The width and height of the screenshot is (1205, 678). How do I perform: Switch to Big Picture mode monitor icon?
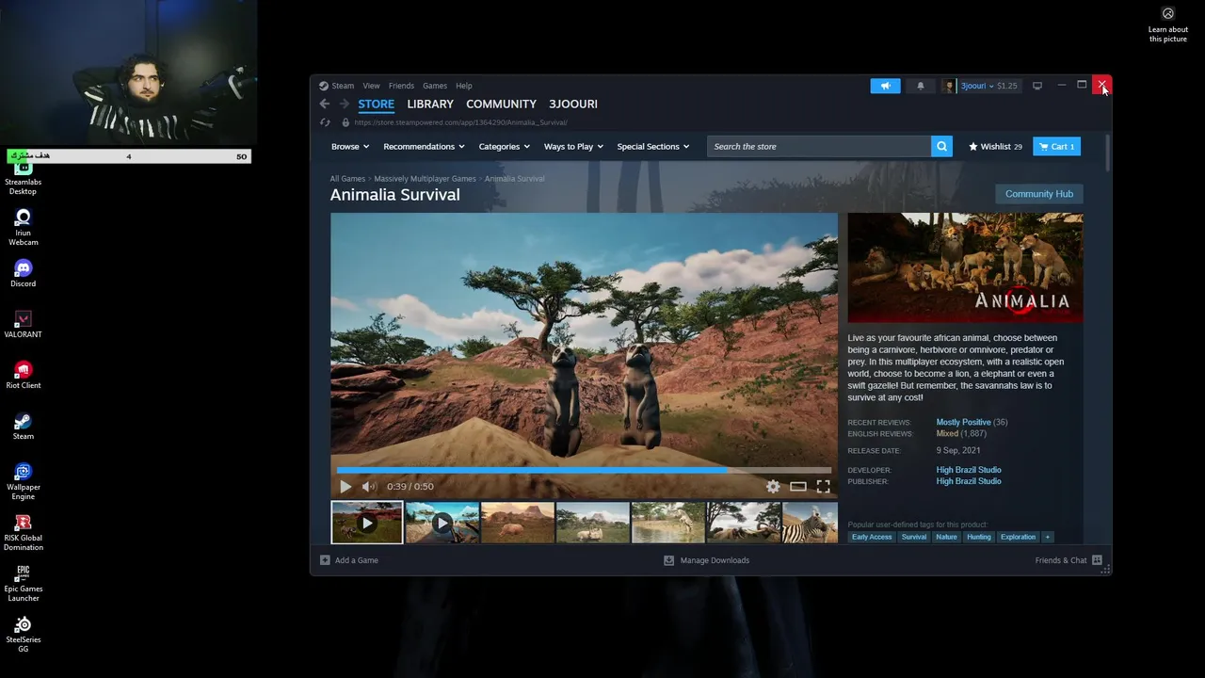(1037, 86)
